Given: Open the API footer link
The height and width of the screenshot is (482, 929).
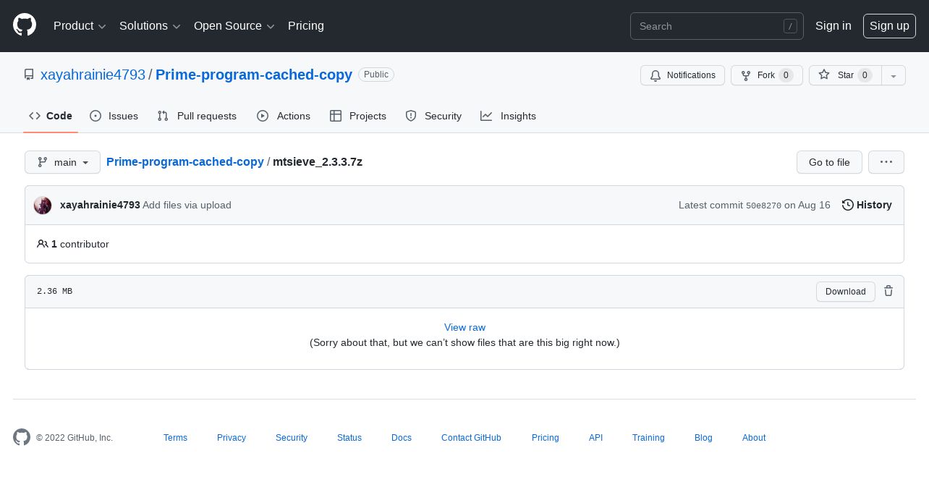Looking at the screenshot, I should point(595,438).
